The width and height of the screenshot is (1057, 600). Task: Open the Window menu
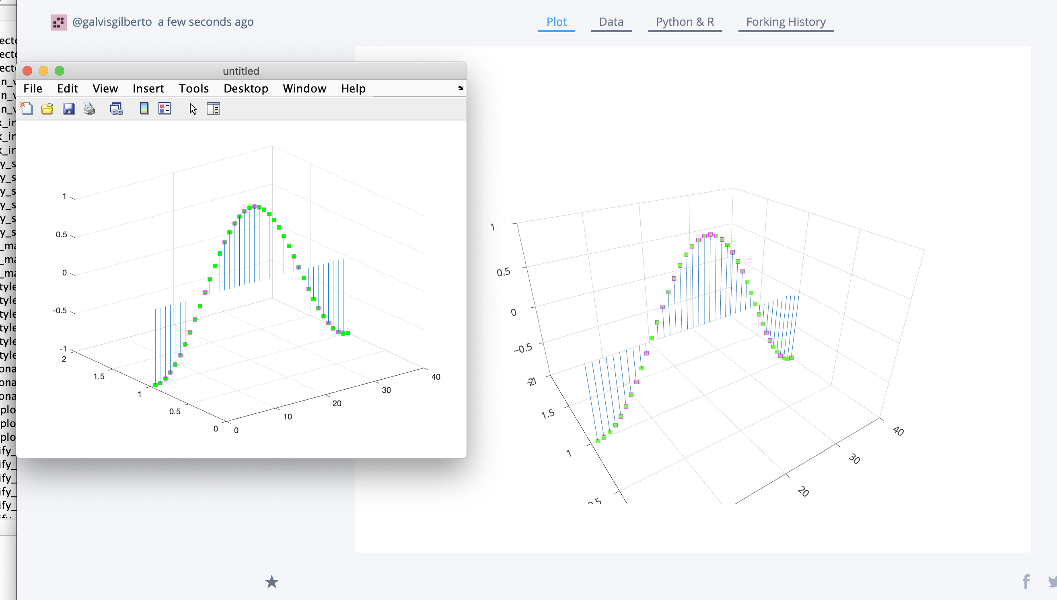tap(304, 88)
